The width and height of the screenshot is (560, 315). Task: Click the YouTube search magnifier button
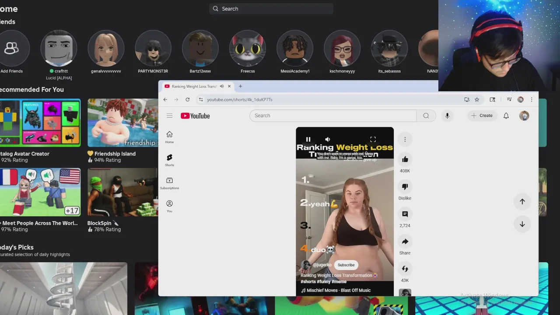[426, 115]
